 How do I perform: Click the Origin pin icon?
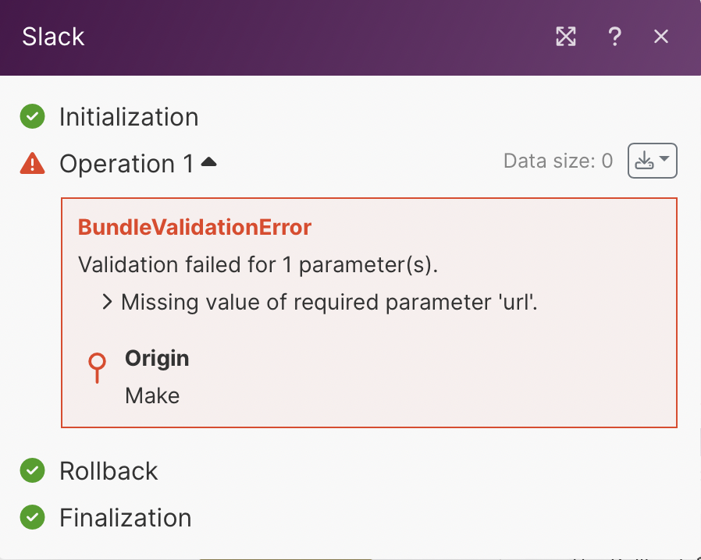pyautogui.click(x=98, y=368)
